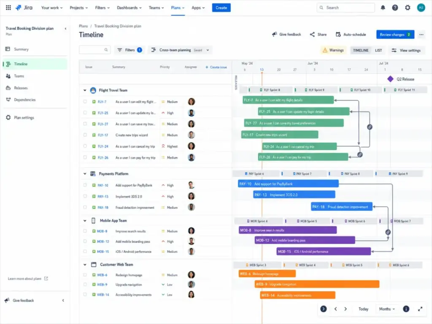Open the FLY-27 issue link
The width and height of the screenshot is (432, 324).
coord(103,124)
